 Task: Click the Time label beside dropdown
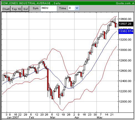click(63, 8)
